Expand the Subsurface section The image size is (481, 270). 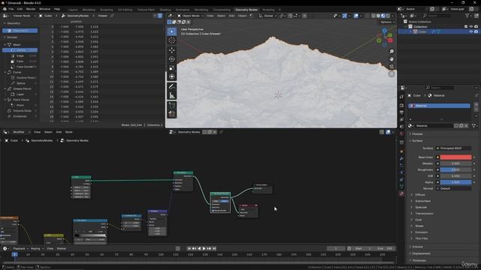tap(422, 201)
